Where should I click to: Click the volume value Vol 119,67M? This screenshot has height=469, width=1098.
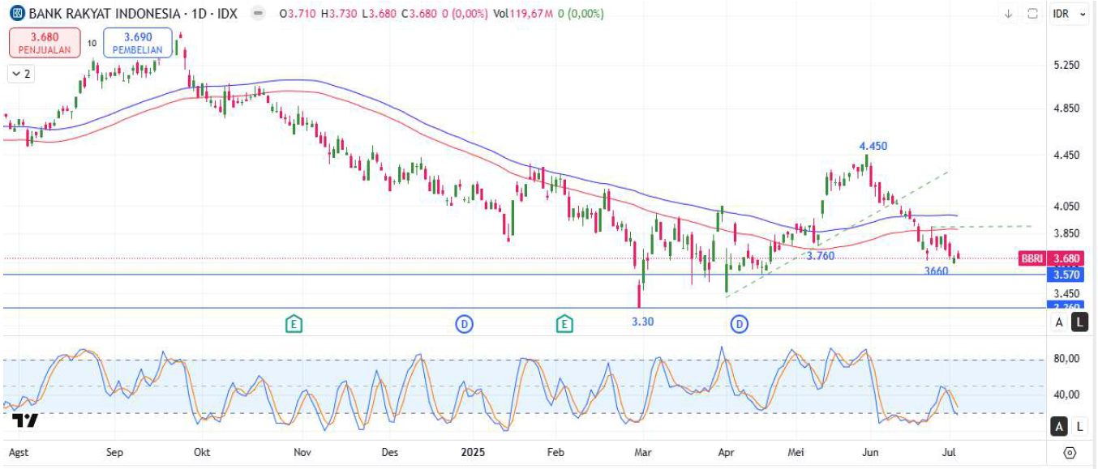click(x=525, y=14)
